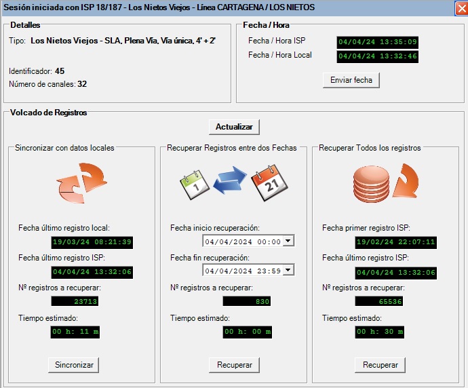Click the green calendar start-date icon
468x388 pixels.
point(192,183)
